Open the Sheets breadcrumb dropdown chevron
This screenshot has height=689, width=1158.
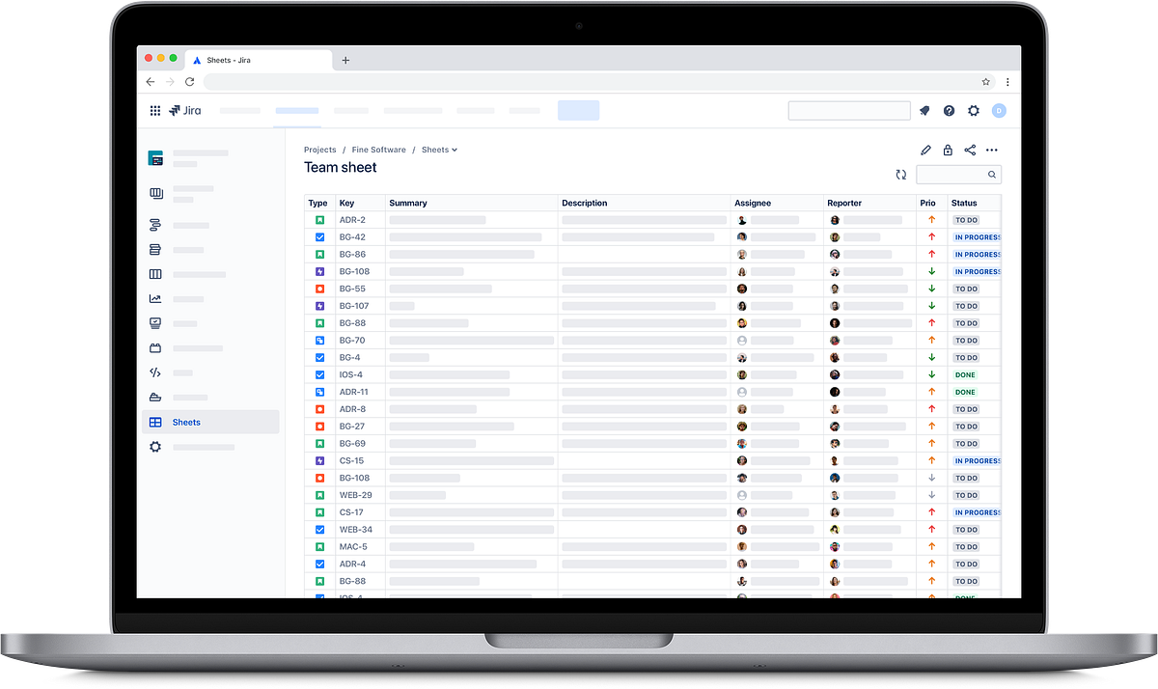(455, 150)
